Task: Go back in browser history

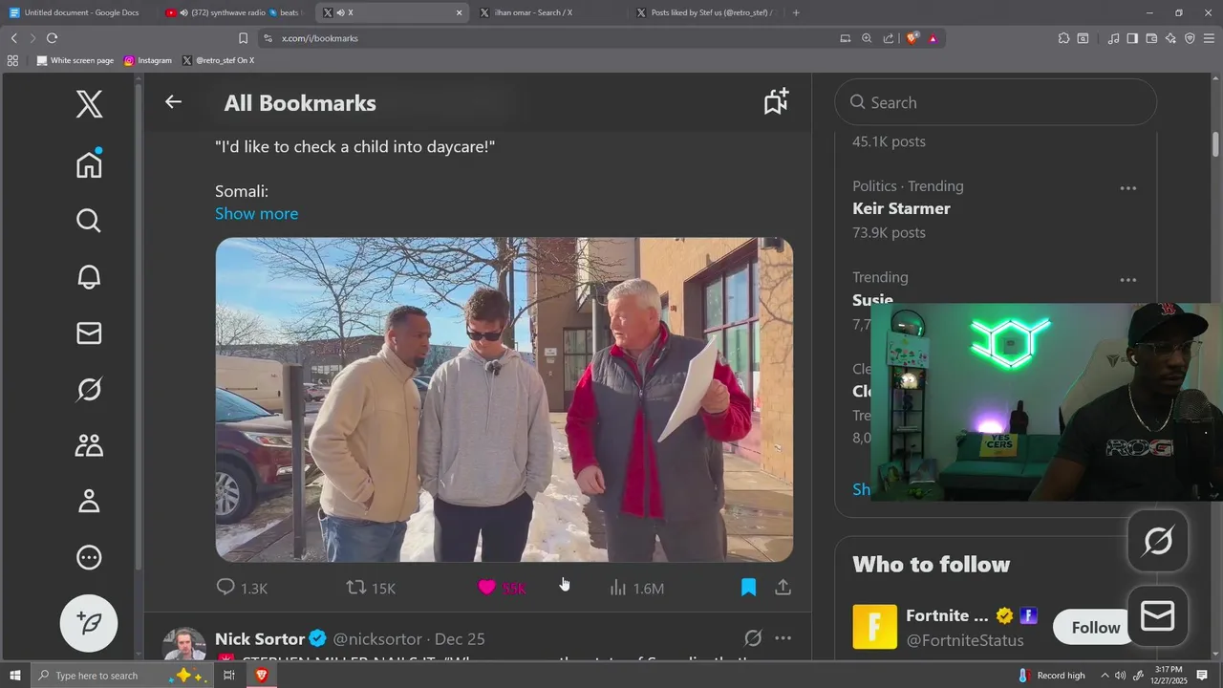Action: click(13, 38)
